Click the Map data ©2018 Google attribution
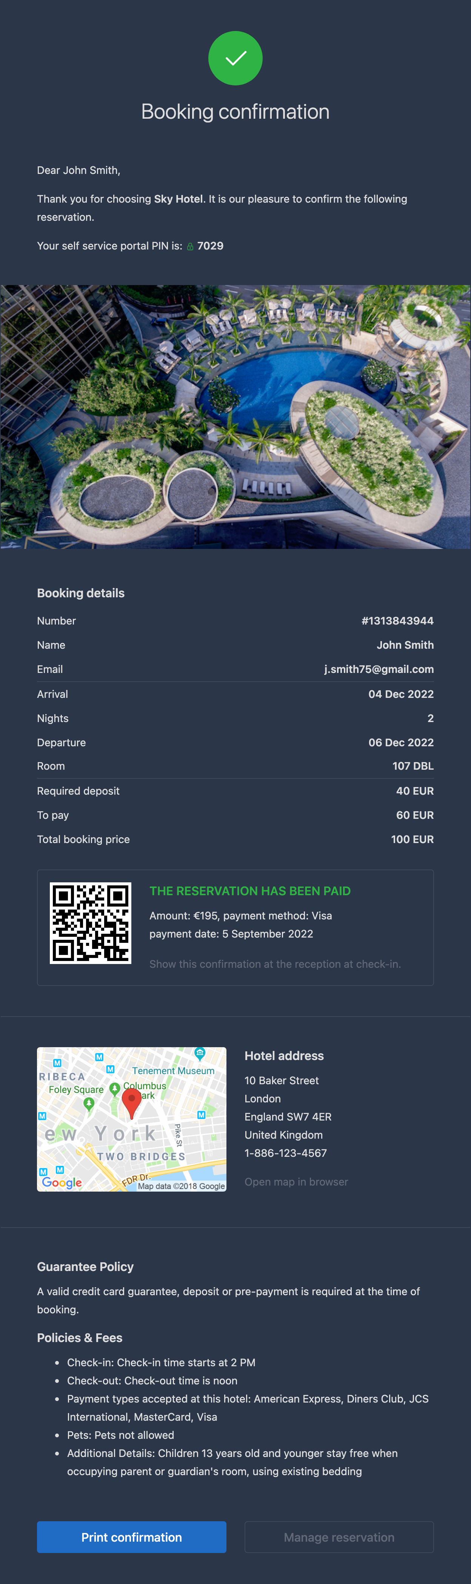The width and height of the screenshot is (471, 1584). point(181,1186)
